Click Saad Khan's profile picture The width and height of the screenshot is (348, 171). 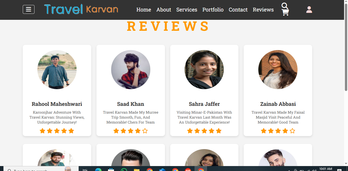click(x=131, y=70)
